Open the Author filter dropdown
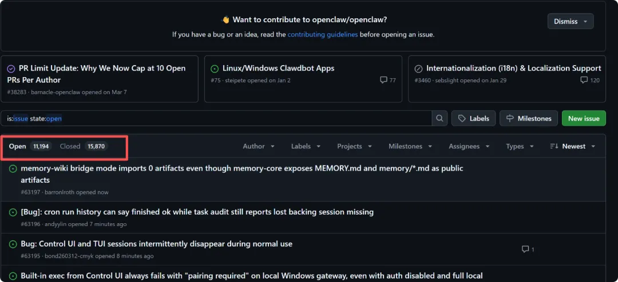The image size is (618, 282). tap(259, 146)
